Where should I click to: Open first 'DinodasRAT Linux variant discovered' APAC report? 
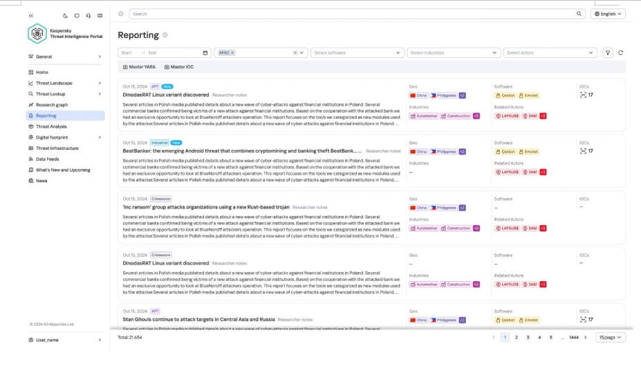[x=165, y=95]
